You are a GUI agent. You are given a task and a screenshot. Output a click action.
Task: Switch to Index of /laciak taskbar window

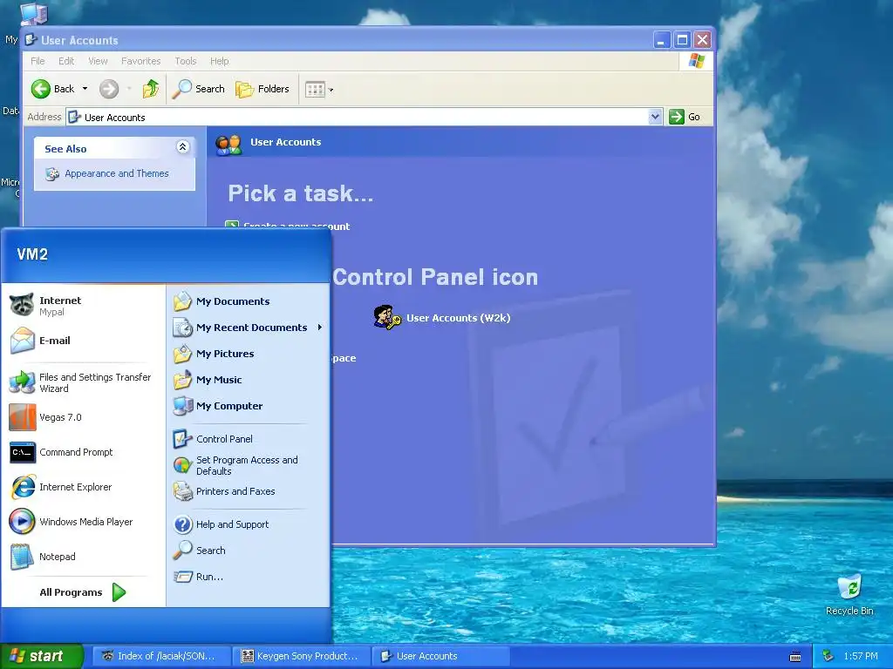click(161, 657)
